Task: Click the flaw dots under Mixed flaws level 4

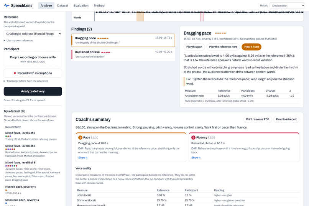Action: pos(8,136)
